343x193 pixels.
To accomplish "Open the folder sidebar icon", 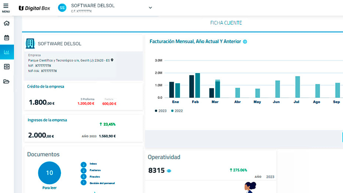I will click(7, 81).
